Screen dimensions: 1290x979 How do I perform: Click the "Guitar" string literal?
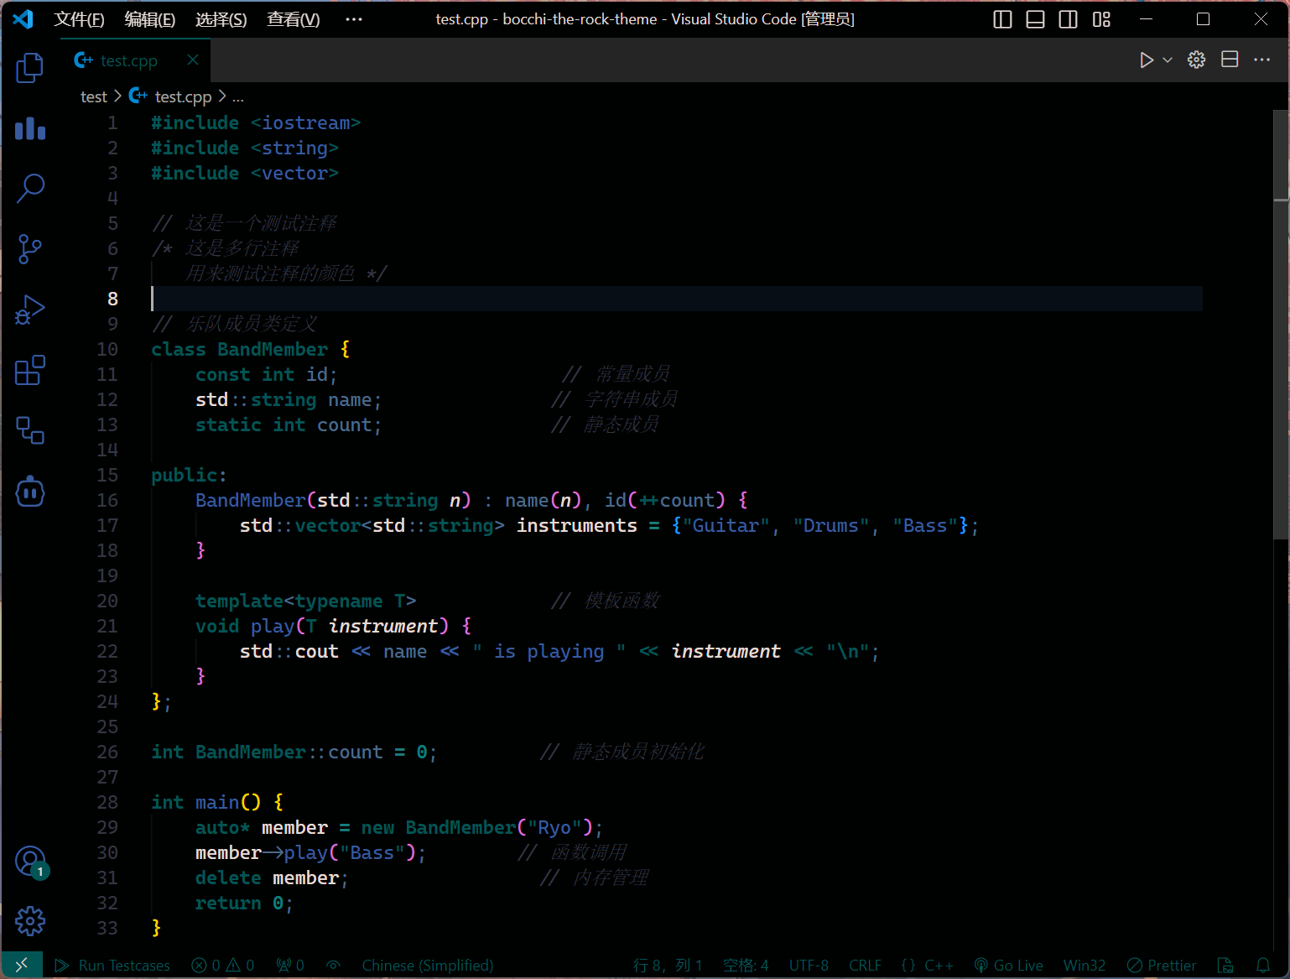[726, 525]
